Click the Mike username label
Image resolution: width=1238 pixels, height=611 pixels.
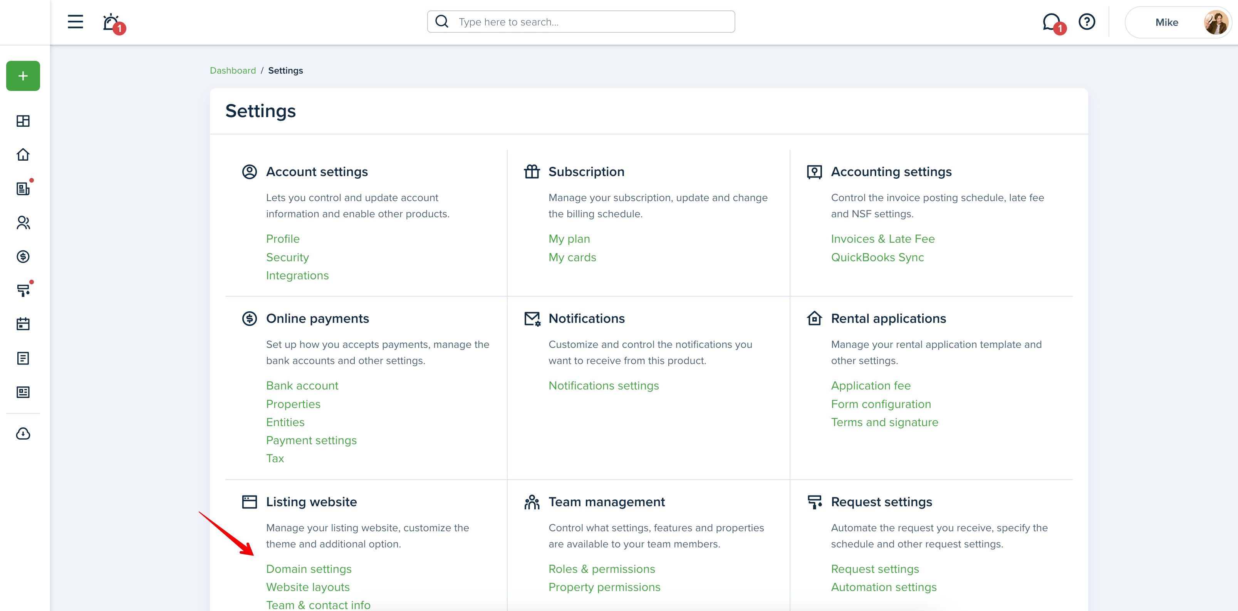coord(1166,23)
